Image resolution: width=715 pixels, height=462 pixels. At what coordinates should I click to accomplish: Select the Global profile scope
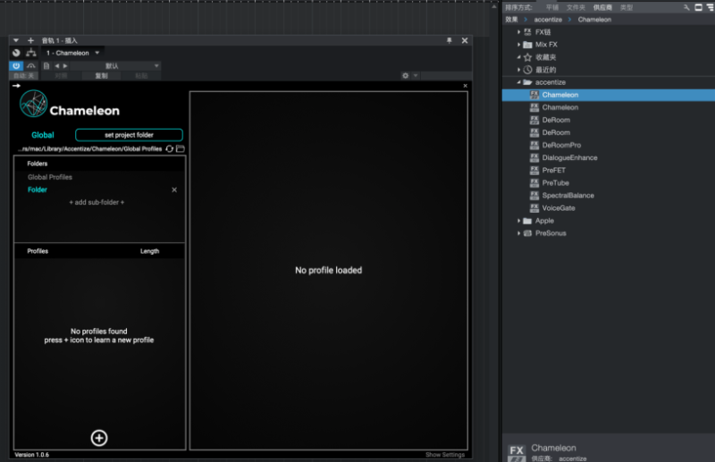[x=43, y=135]
